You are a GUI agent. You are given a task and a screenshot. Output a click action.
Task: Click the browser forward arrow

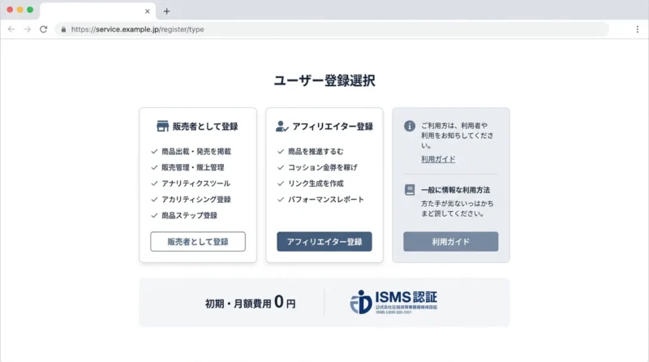pyautogui.click(x=28, y=29)
